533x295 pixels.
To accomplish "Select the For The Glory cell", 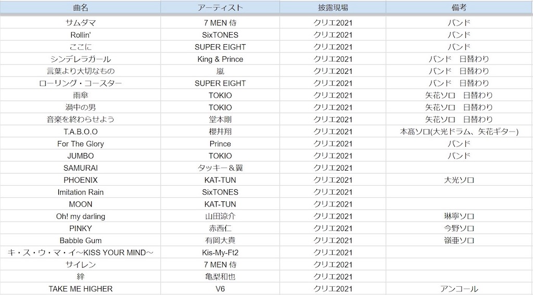I will [x=81, y=144].
